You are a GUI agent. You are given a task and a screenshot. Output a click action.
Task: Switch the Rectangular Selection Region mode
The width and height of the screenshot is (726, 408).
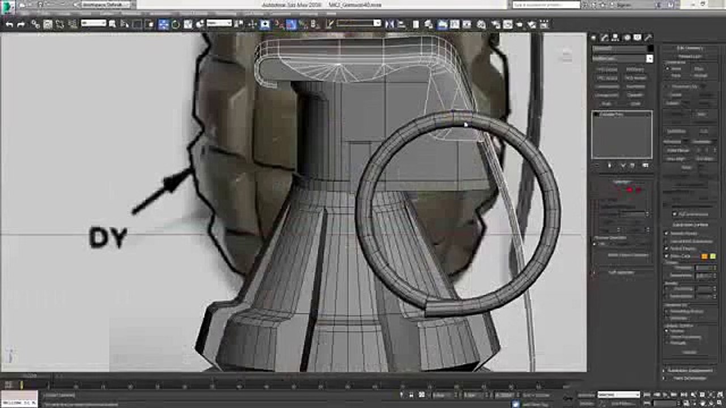point(137,24)
